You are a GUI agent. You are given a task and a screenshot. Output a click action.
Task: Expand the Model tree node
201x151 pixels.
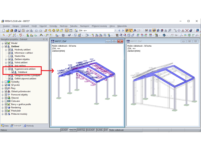(x=3, y=43)
